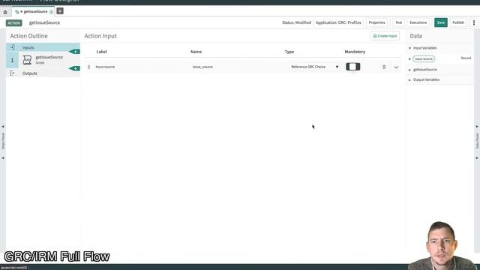Click the Name column header

pyautogui.click(x=196, y=52)
